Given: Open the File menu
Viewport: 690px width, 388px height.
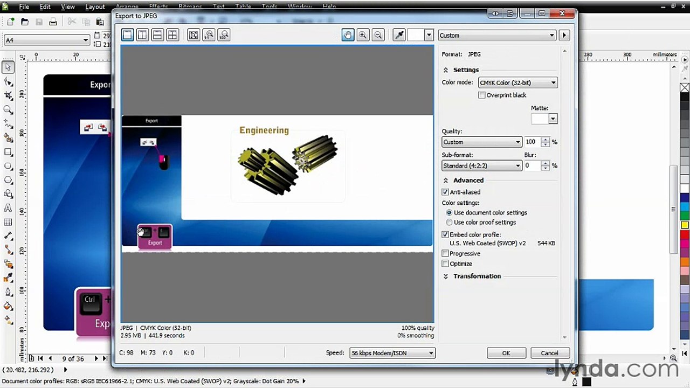Looking at the screenshot, I should [24, 7].
